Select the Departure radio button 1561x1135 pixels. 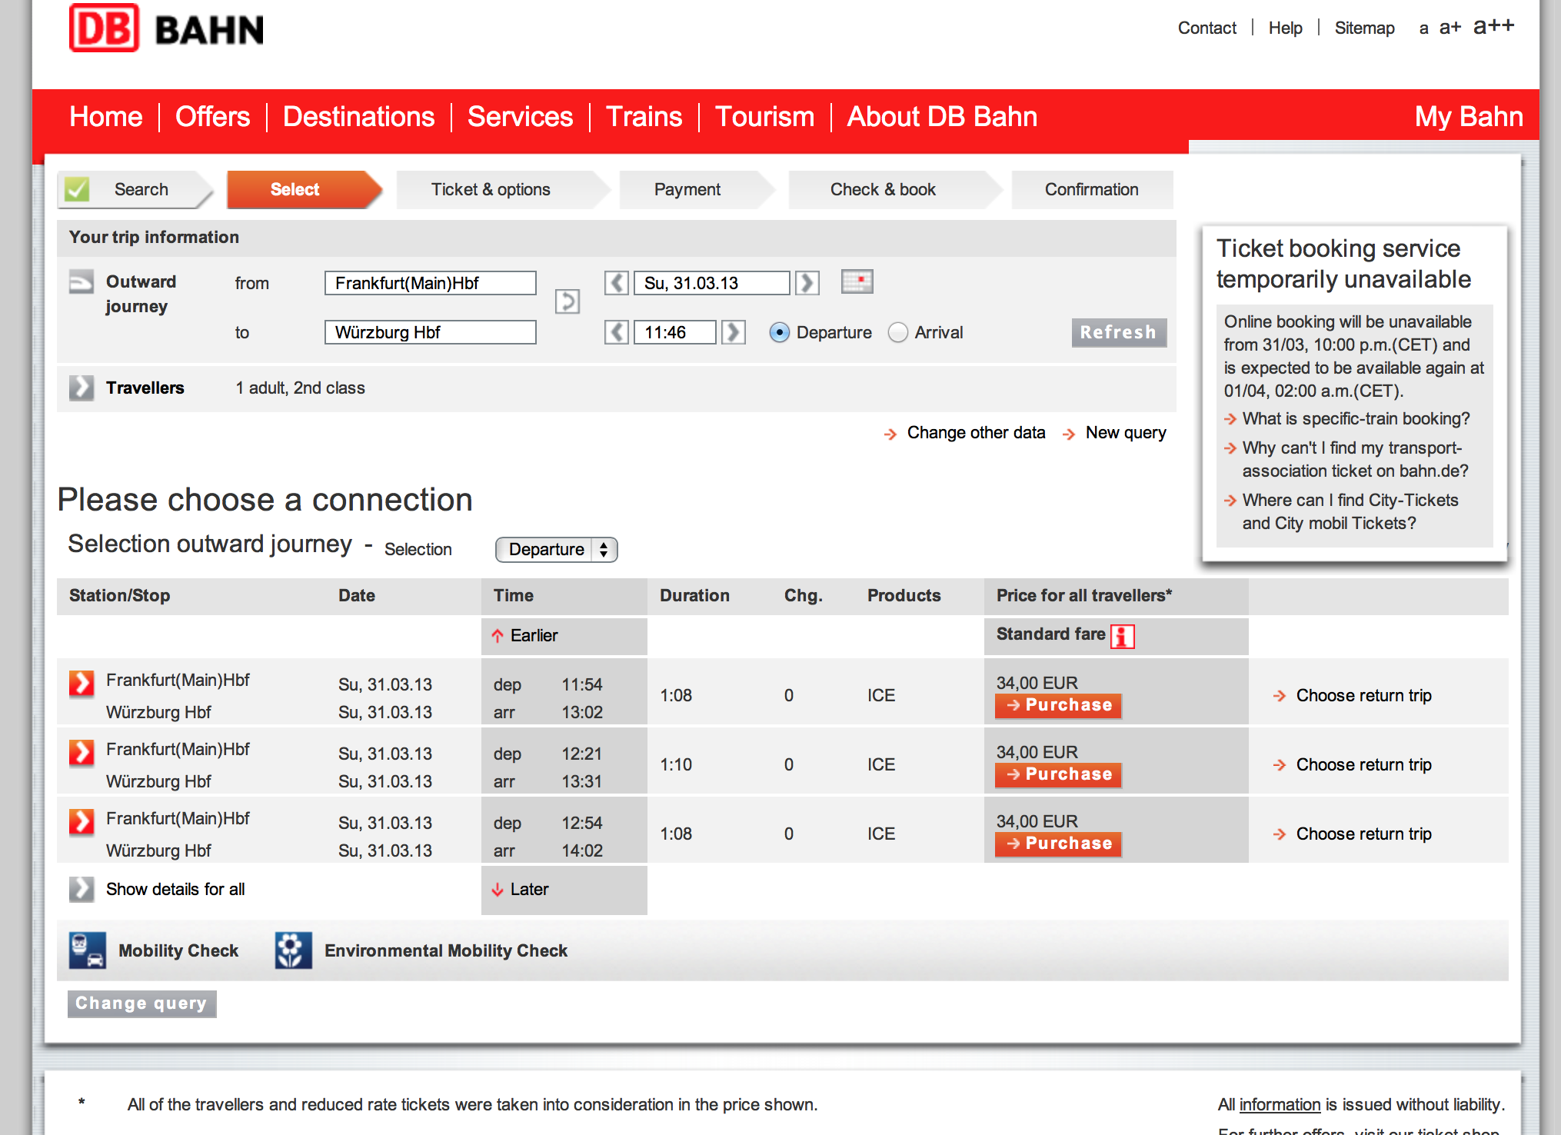point(779,332)
